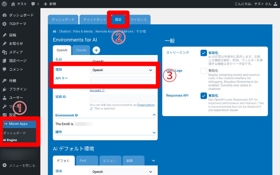The image size is (280, 175).
Task: Open the 種類 OpenAI dropdown
Action: pyautogui.click(x=123, y=70)
